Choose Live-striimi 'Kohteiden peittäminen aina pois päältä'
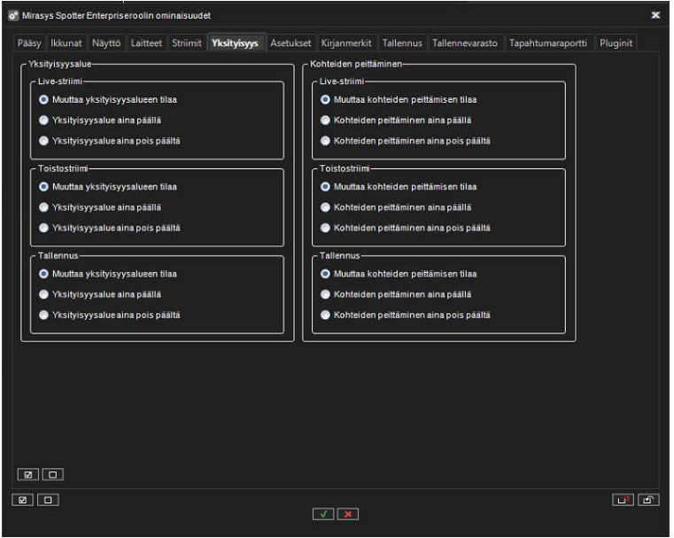Screen dimensions: 674x538 click(x=325, y=141)
